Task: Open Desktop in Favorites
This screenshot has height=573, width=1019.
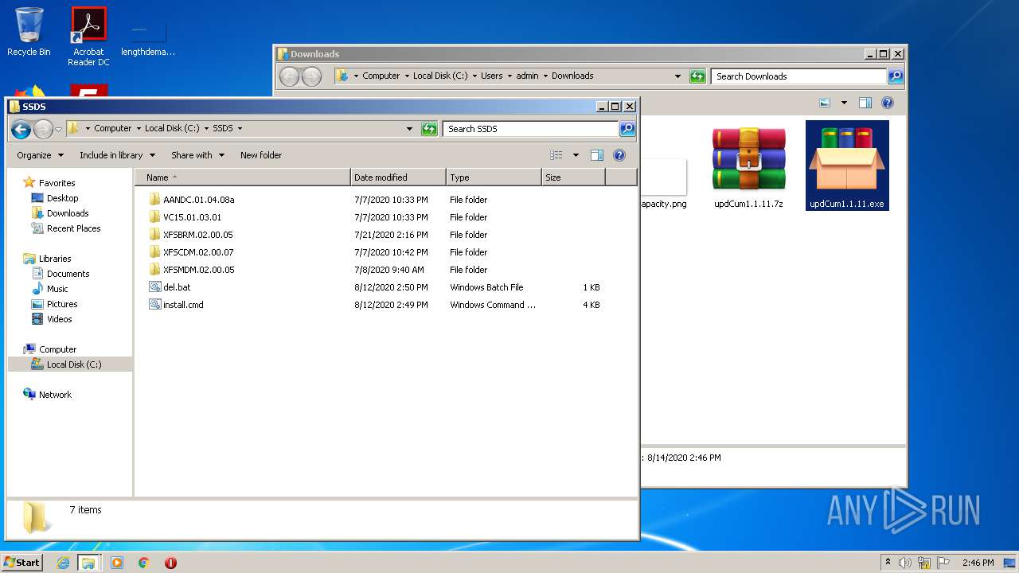Action: (x=62, y=198)
